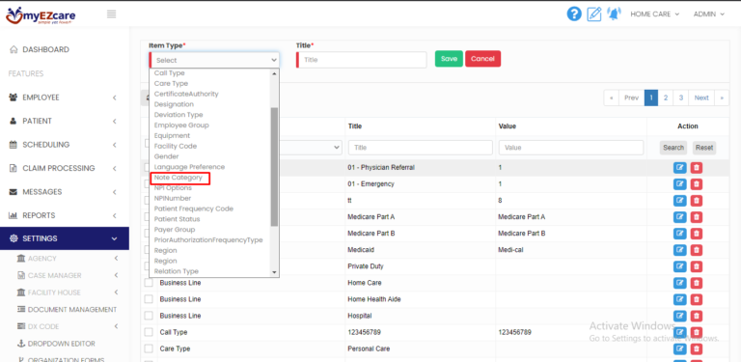Screen dimensions: 741x362
Task: Open the Item Type Select dropdown
Action: (214, 60)
